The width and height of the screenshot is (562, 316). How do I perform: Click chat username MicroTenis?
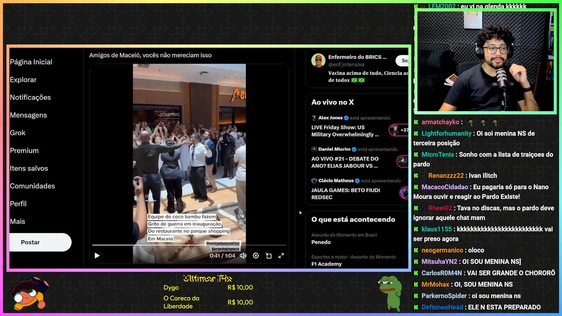[438, 154]
